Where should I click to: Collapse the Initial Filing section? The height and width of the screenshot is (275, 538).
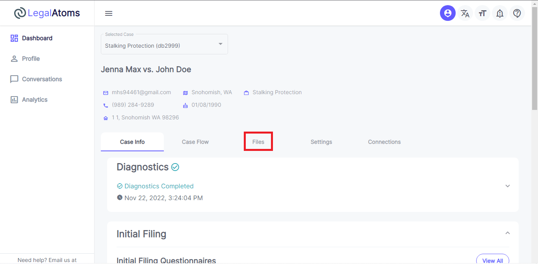[508, 233]
